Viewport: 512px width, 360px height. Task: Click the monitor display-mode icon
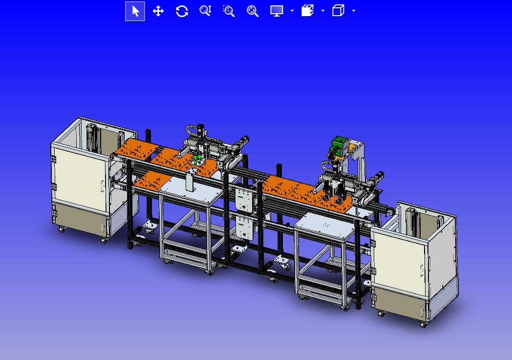[277, 11]
